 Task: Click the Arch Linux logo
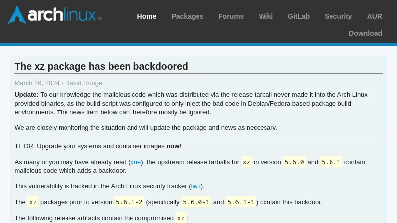point(55,15)
